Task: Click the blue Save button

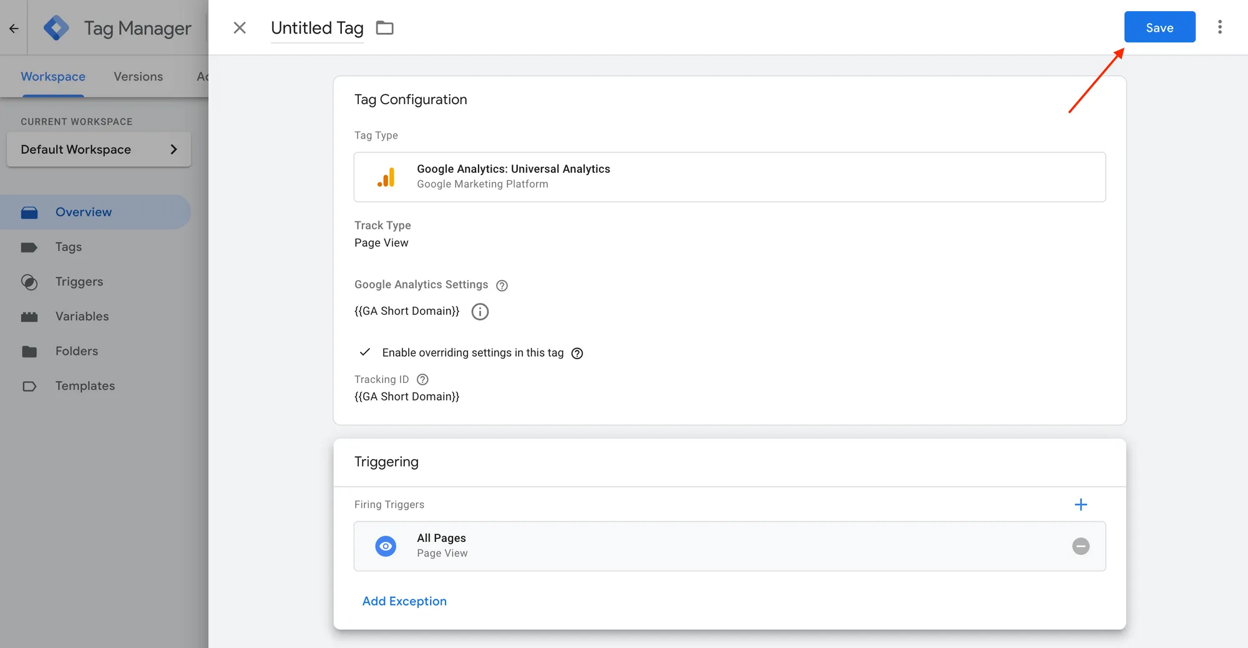Action: pyautogui.click(x=1159, y=27)
